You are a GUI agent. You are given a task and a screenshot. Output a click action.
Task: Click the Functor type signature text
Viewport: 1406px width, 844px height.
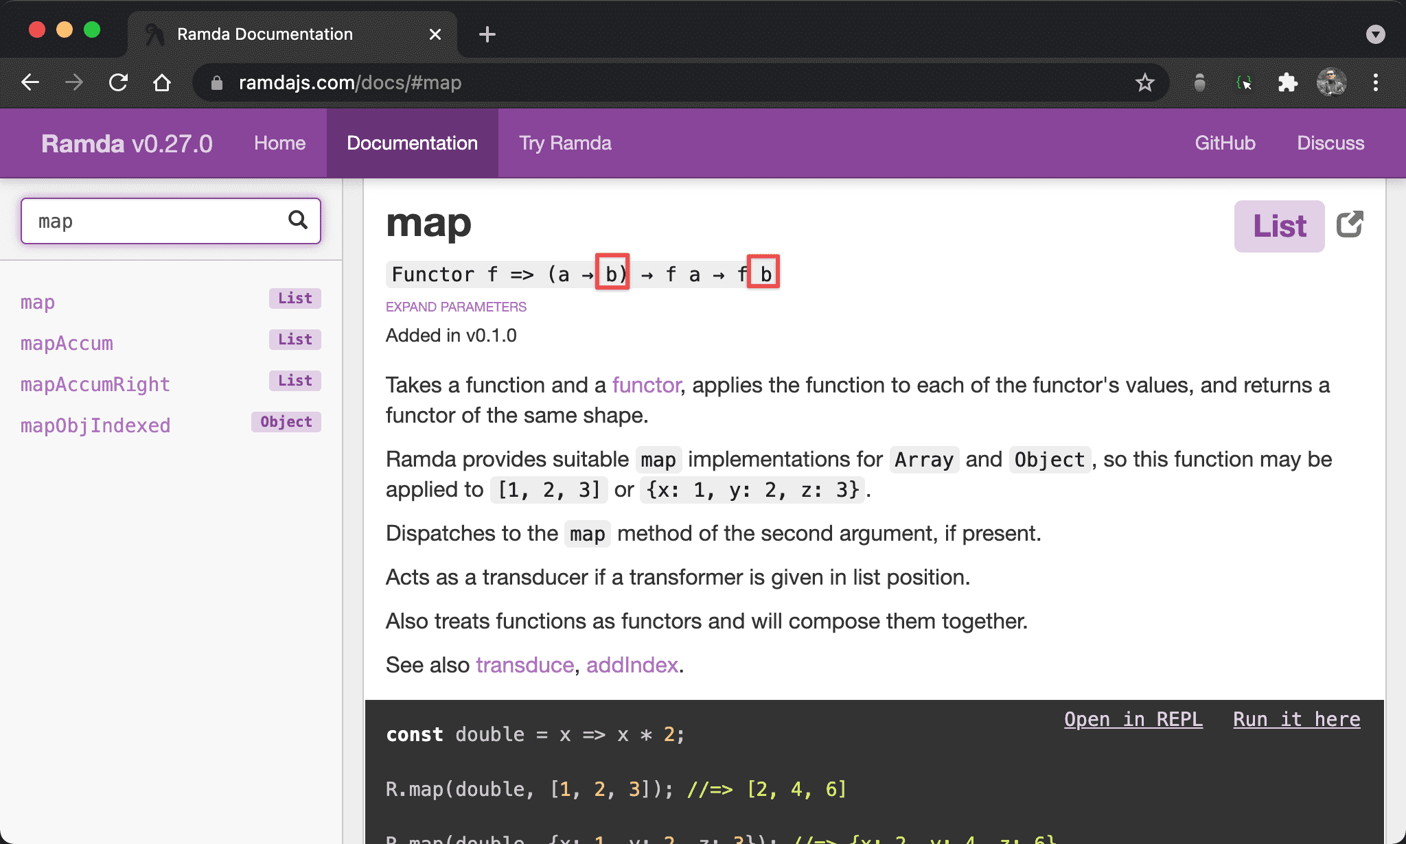click(582, 274)
